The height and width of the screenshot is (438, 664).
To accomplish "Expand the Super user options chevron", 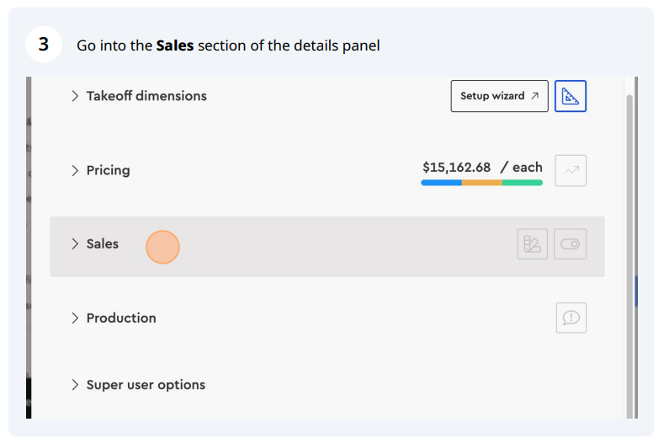I will click(75, 385).
